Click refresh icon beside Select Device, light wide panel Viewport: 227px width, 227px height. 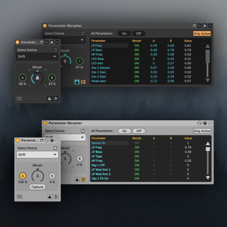83,131
